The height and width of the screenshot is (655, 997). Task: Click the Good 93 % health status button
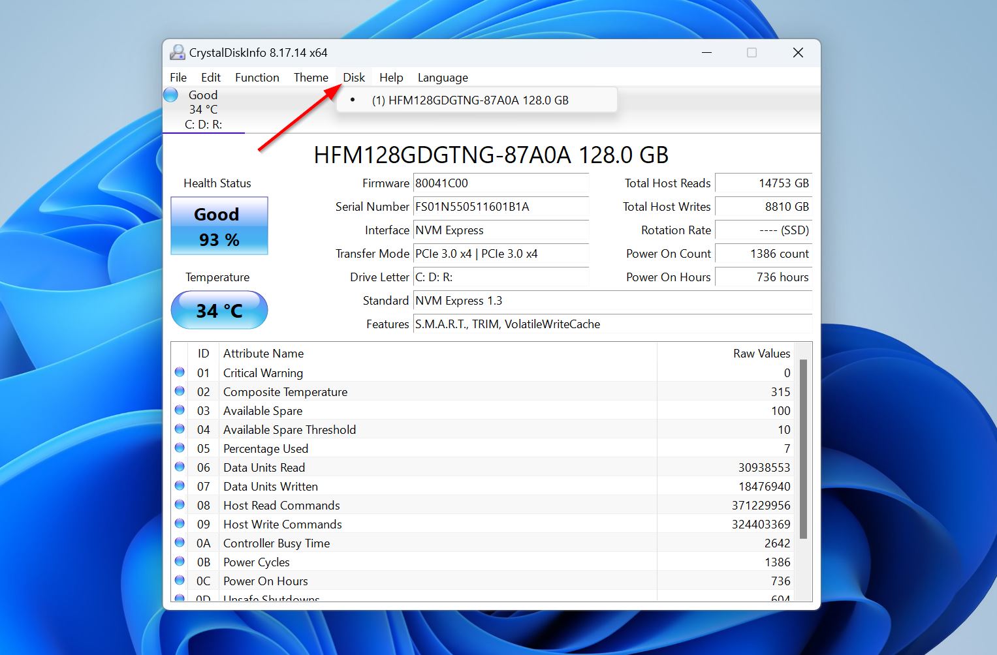pyautogui.click(x=219, y=226)
